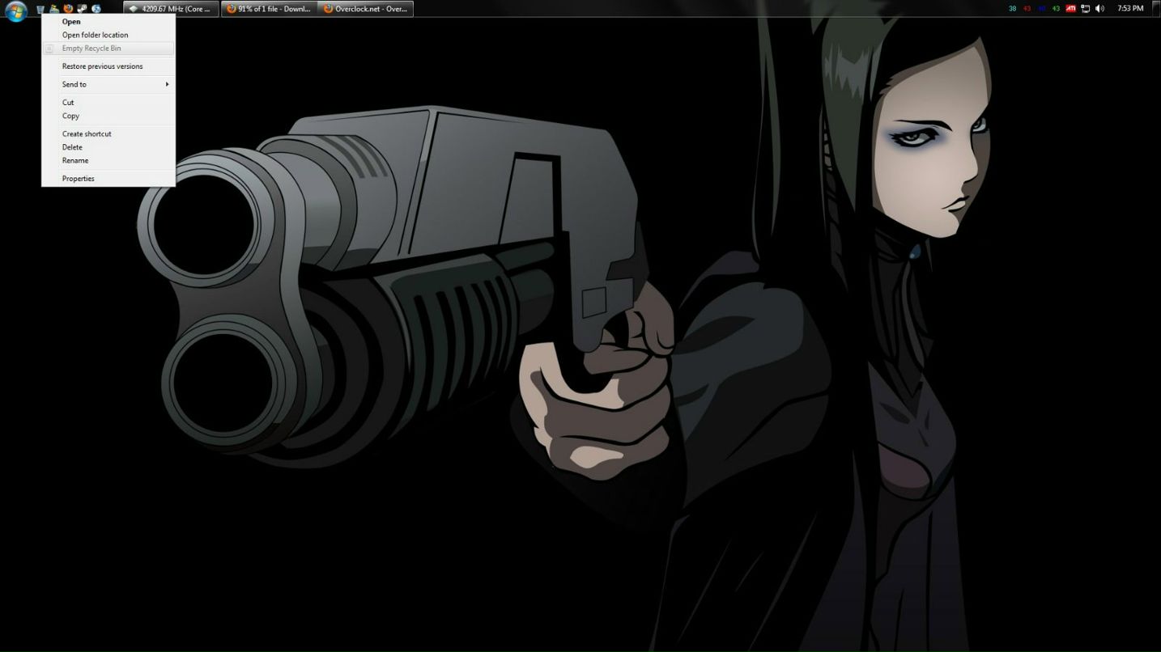Choose Open in the context menu
The image size is (1161, 652).
pyautogui.click(x=71, y=22)
